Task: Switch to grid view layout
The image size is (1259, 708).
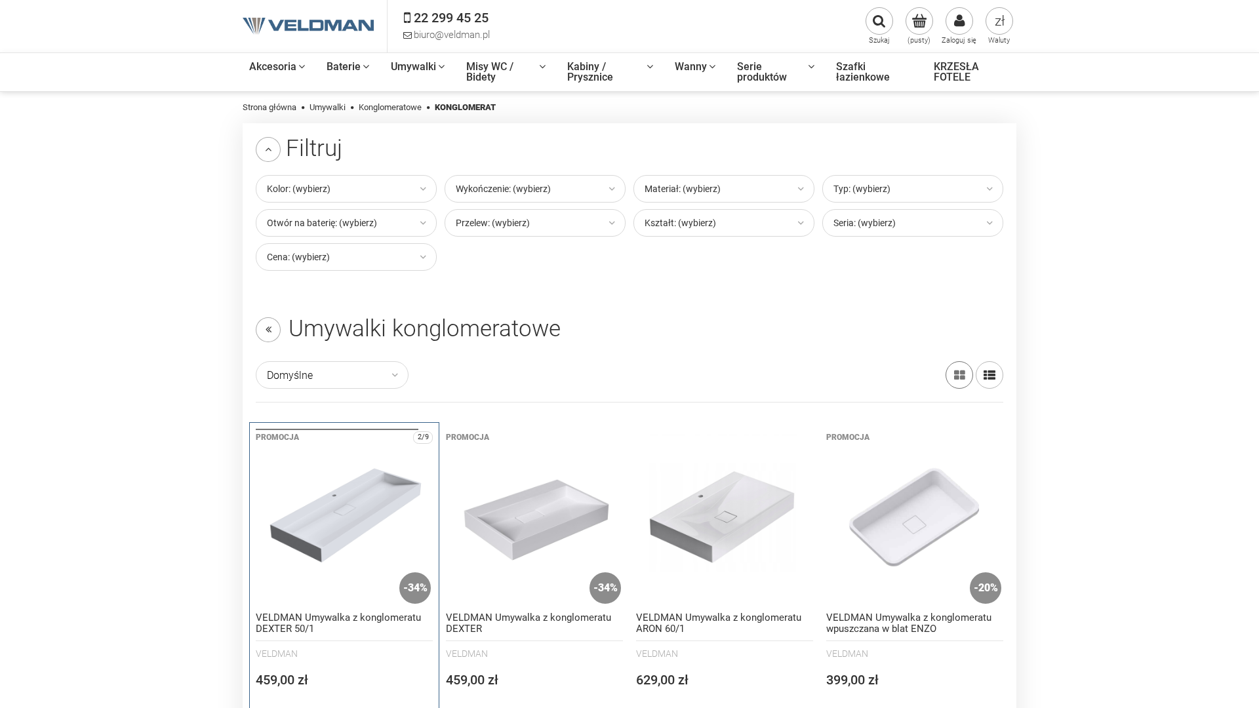Action: tap(959, 375)
